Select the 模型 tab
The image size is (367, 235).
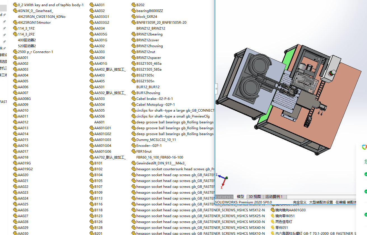click(x=240, y=197)
